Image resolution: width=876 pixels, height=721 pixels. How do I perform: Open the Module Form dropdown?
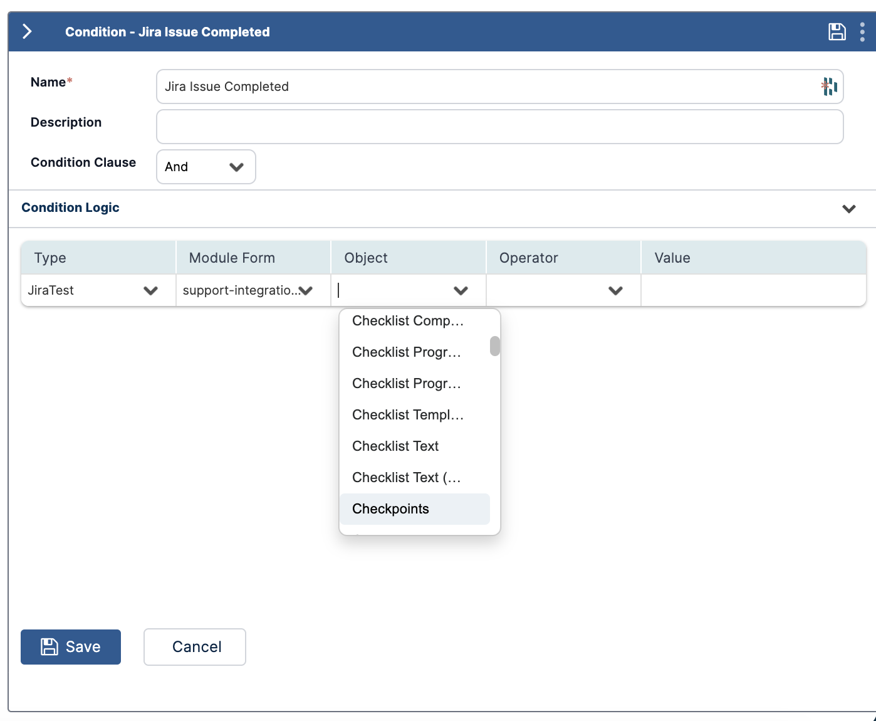pyautogui.click(x=306, y=290)
